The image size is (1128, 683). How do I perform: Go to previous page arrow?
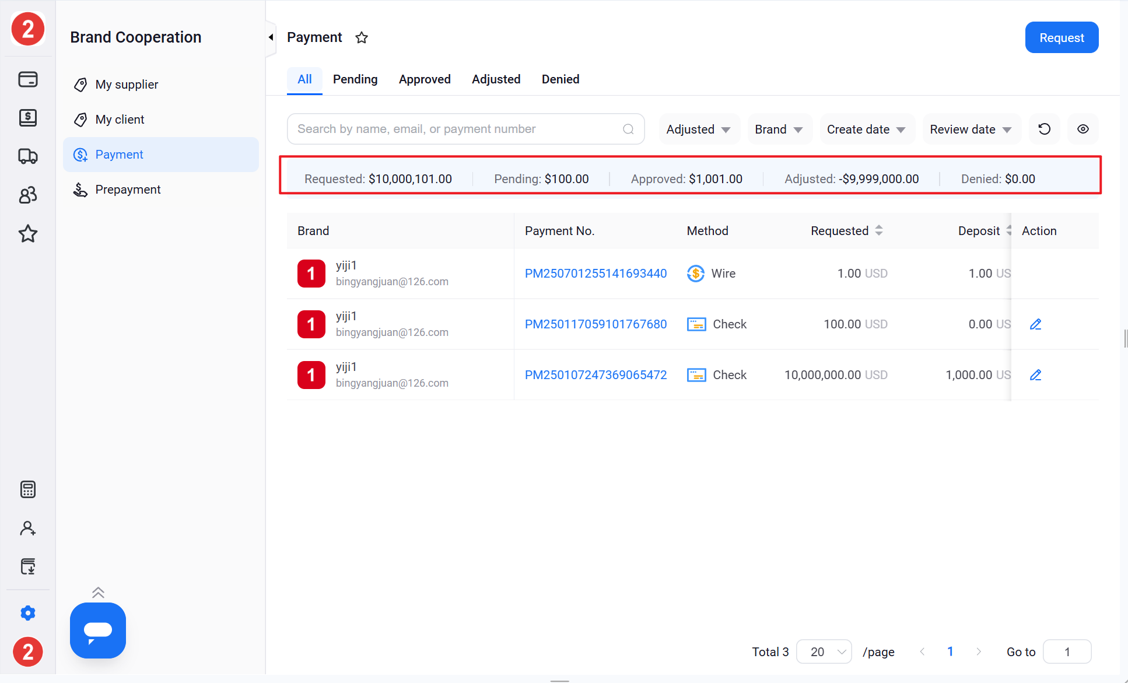(922, 652)
